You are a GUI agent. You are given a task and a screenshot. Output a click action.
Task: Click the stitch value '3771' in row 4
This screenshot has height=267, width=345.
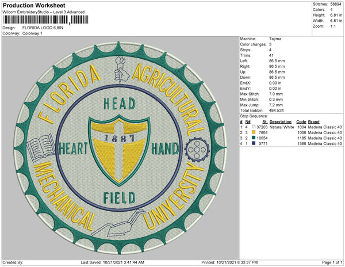[x=263, y=143]
